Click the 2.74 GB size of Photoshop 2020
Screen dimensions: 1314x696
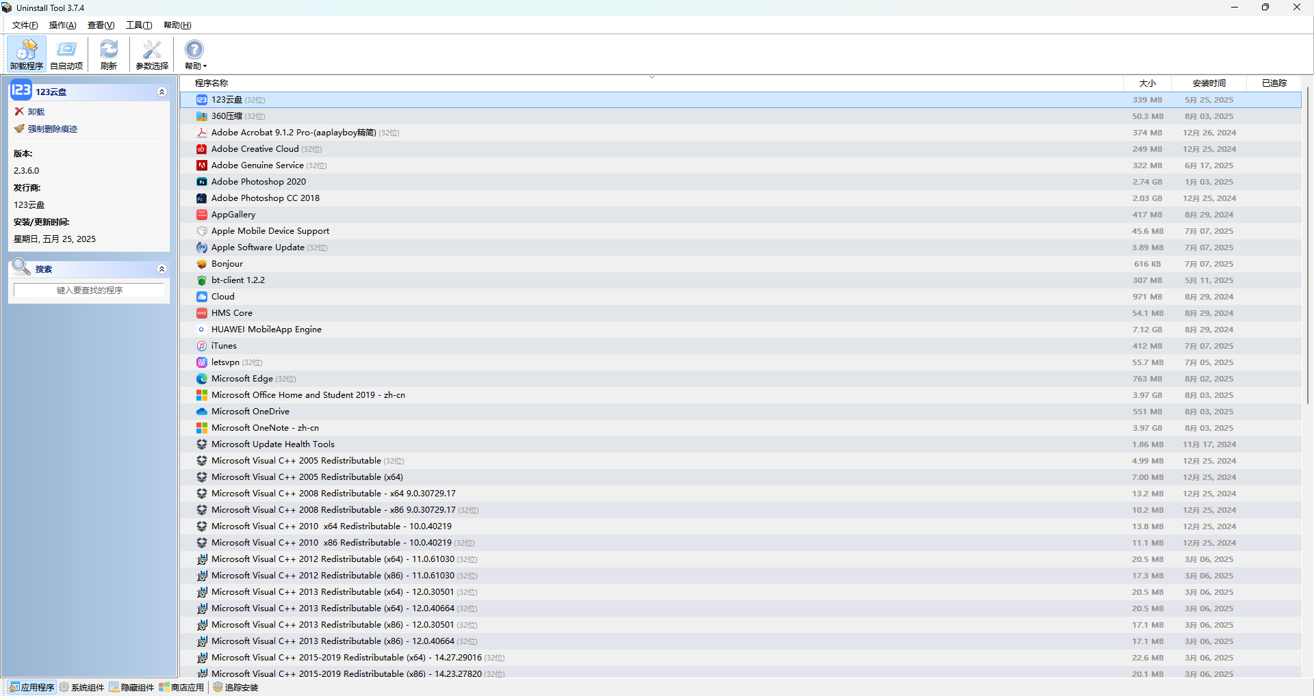(x=1147, y=182)
